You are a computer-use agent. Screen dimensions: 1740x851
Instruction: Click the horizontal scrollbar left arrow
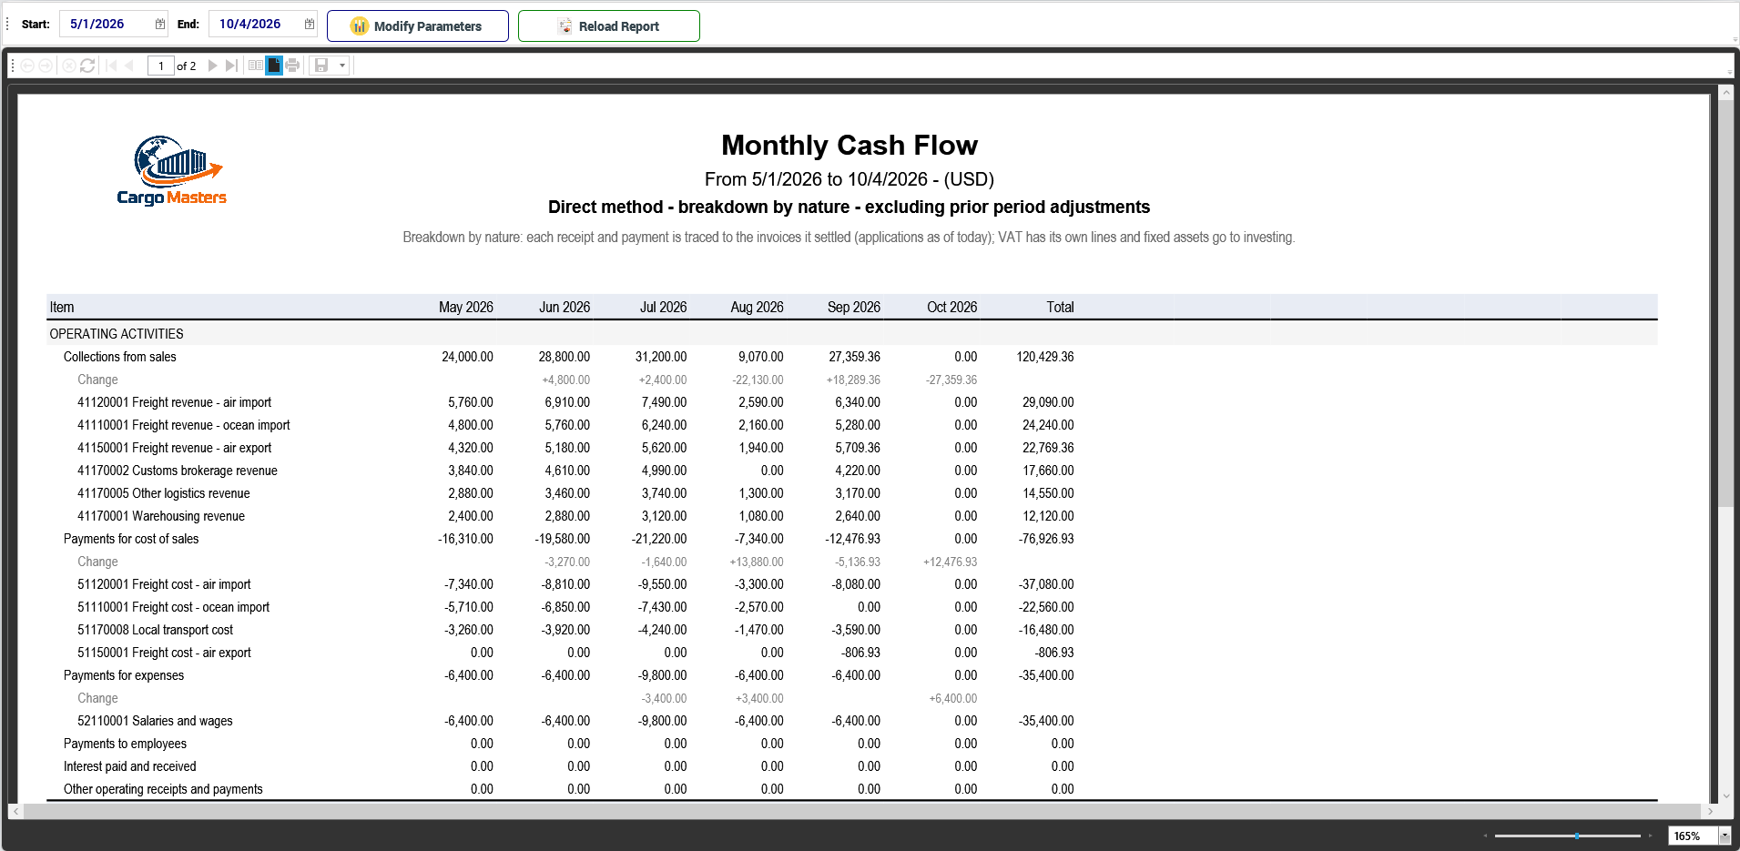click(x=15, y=810)
